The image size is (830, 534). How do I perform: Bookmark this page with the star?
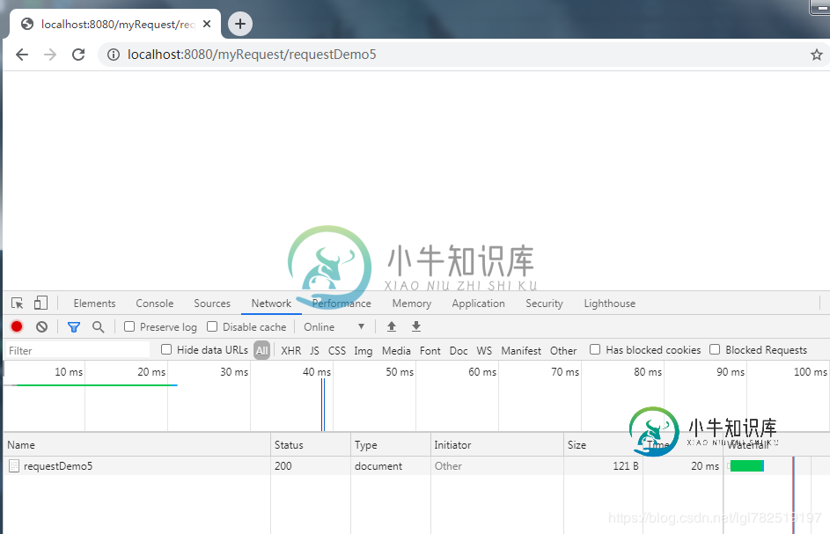point(816,55)
